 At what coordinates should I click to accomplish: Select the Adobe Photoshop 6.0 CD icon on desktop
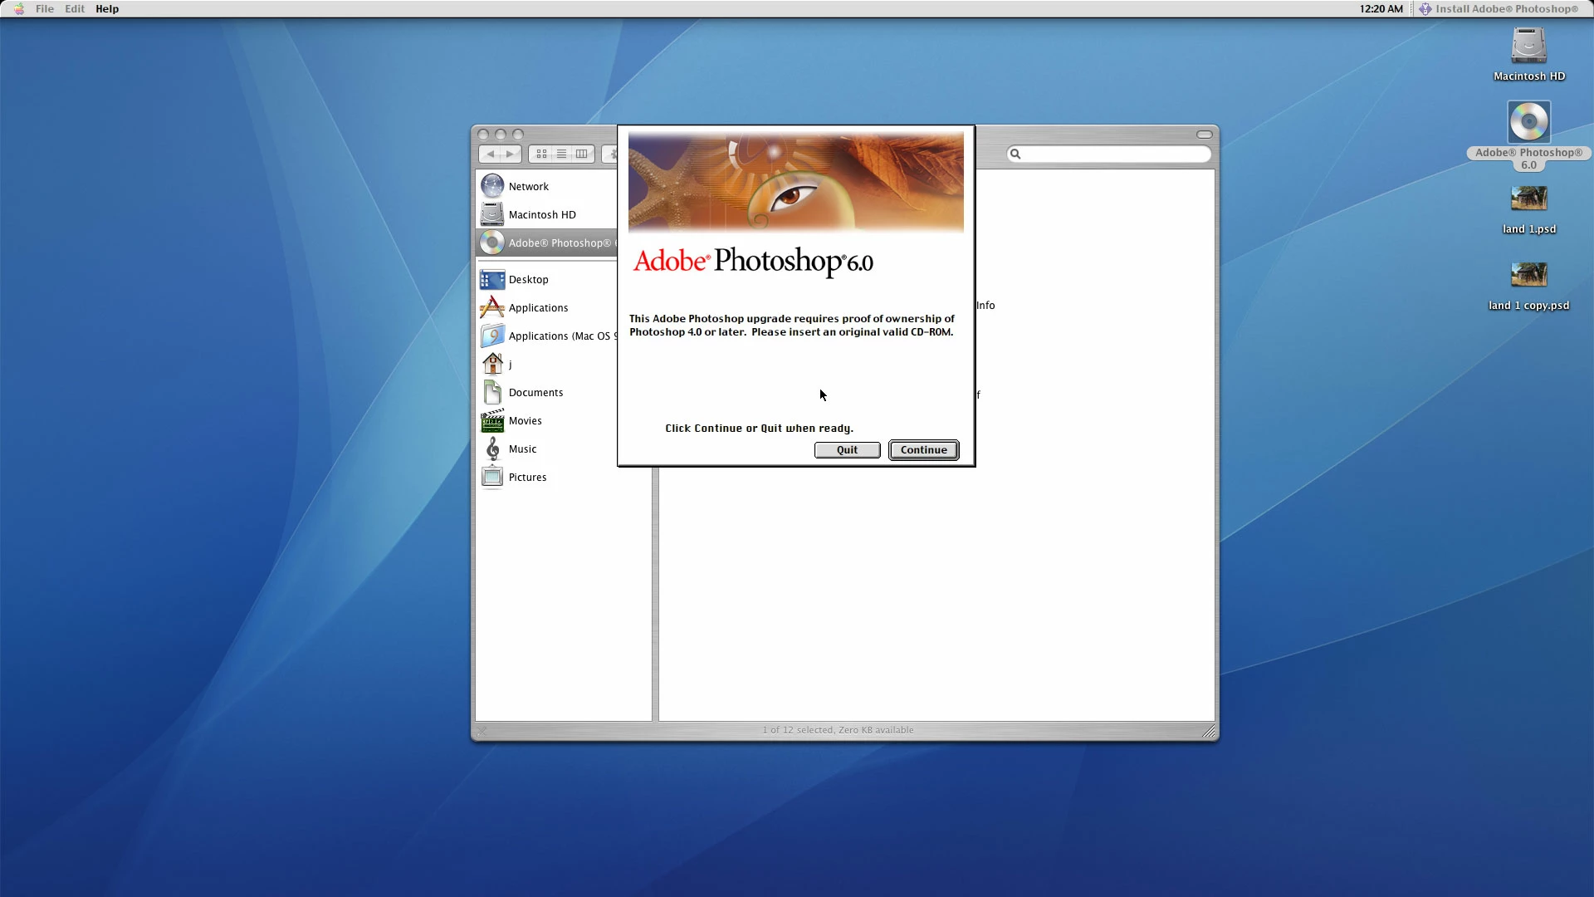(x=1528, y=124)
